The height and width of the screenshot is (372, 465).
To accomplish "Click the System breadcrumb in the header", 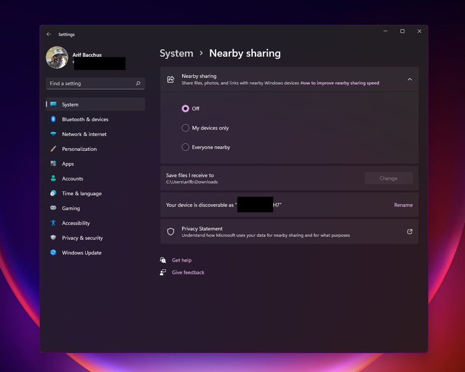I will [176, 53].
